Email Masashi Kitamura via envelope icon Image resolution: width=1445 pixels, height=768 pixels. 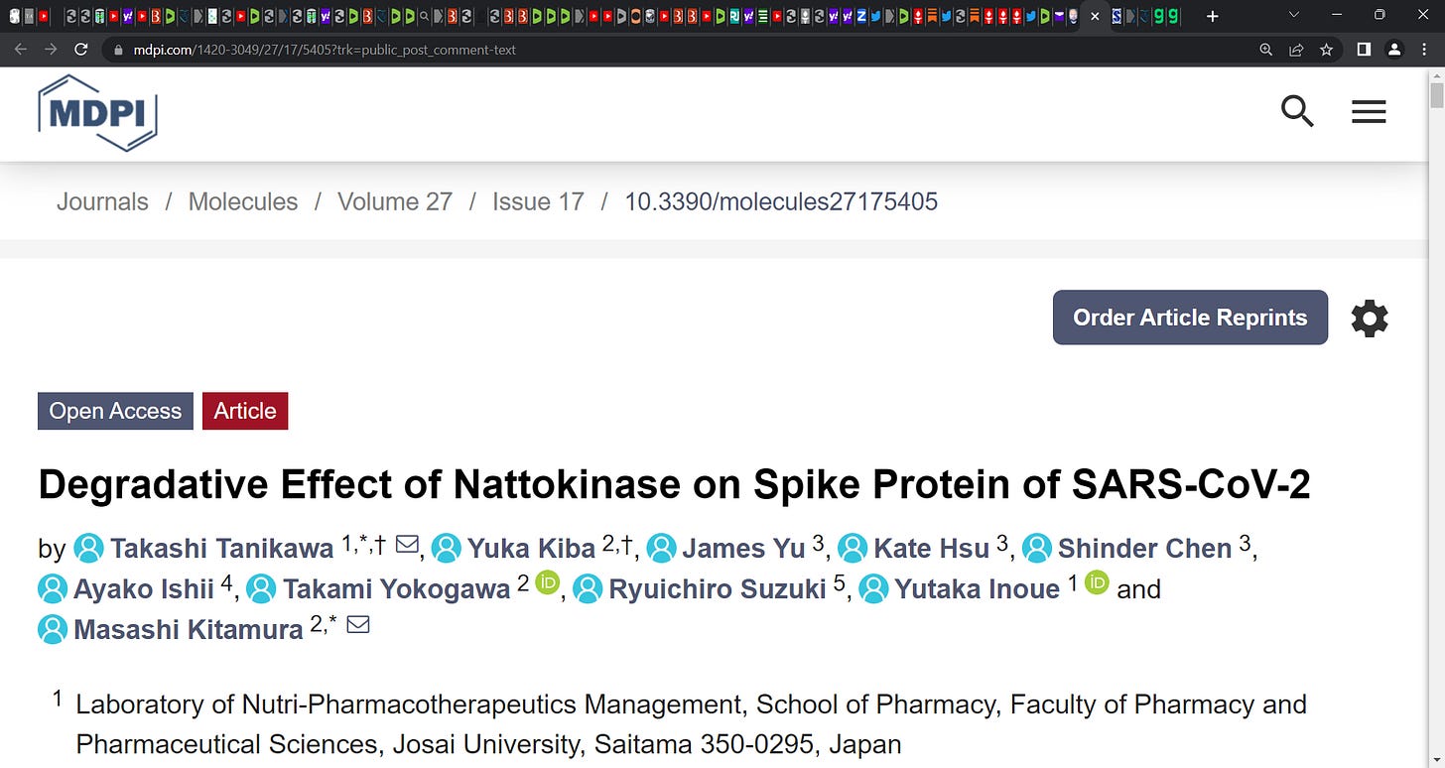point(358,625)
